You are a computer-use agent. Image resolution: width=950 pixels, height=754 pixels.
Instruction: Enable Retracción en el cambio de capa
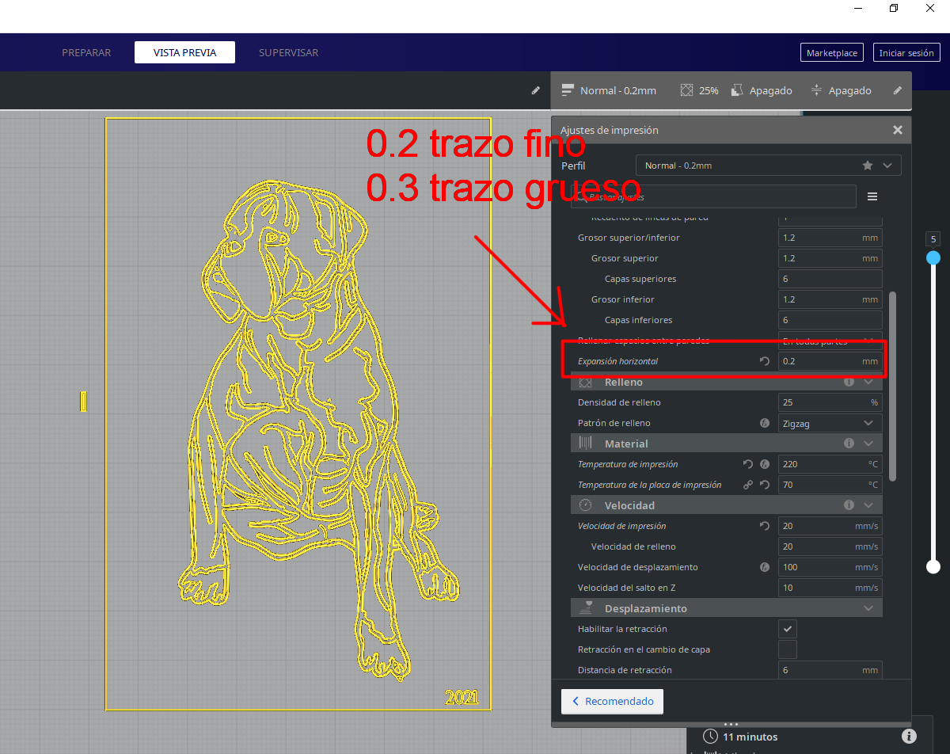[x=787, y=649]
